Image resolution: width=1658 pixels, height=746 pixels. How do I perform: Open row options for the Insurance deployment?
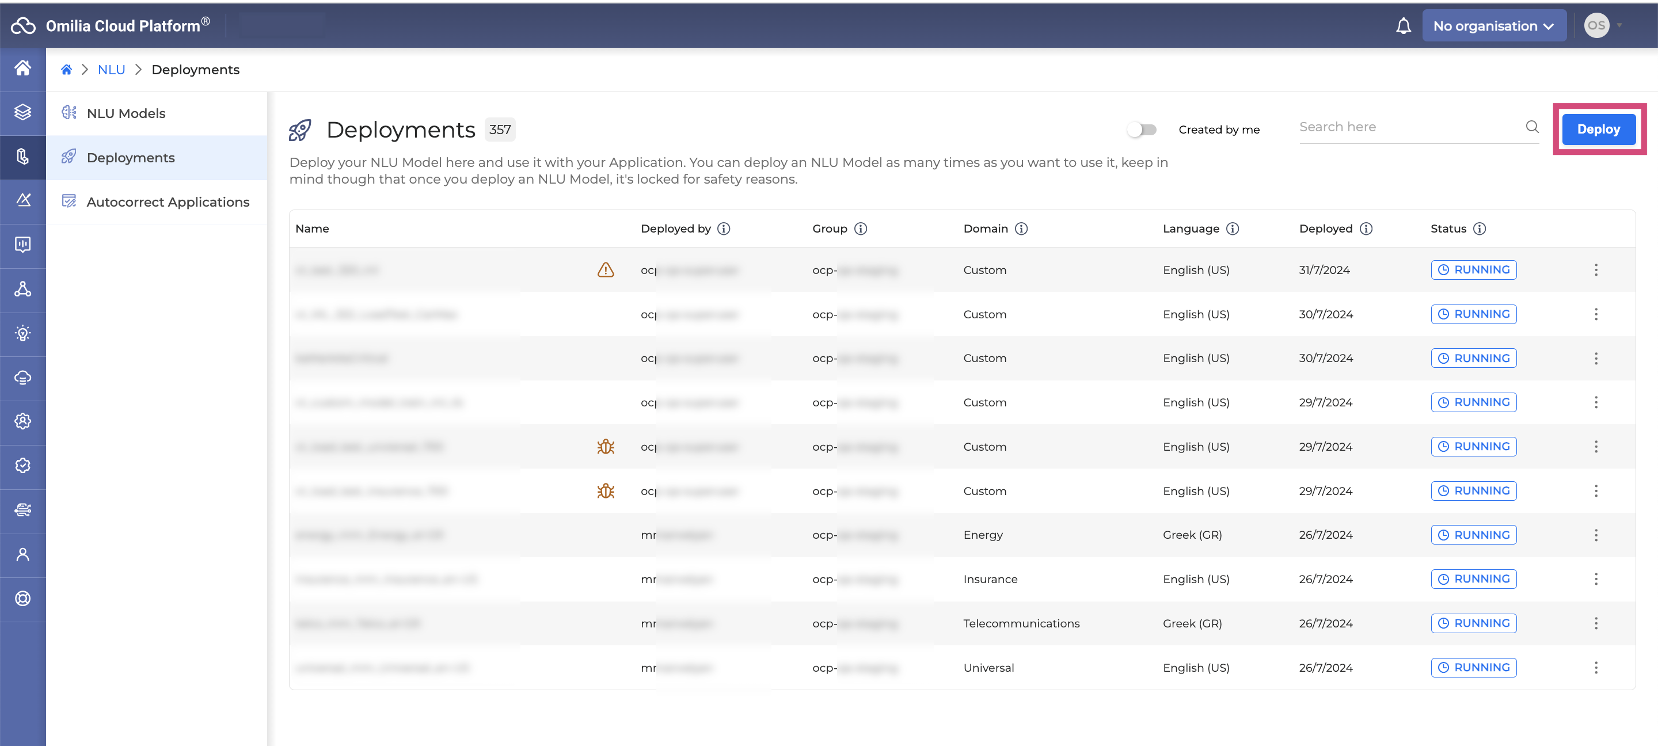click(1596, 579)
